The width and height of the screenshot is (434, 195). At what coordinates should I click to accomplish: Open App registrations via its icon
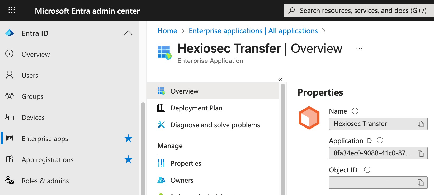point(10,159)
